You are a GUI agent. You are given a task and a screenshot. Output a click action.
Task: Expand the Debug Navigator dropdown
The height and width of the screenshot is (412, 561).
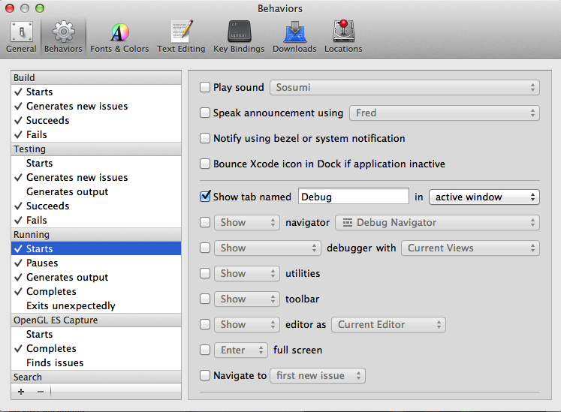click(437, 223)
